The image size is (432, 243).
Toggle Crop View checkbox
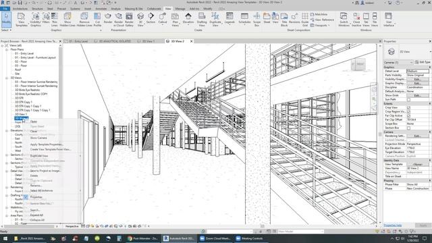click(408, 108)
